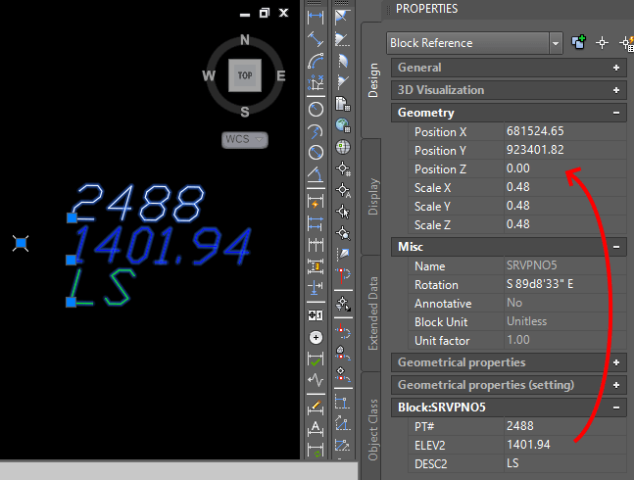Switch to the Extended Data tab
This screenshot has height=480, width=634.
(x=372, y=313)
